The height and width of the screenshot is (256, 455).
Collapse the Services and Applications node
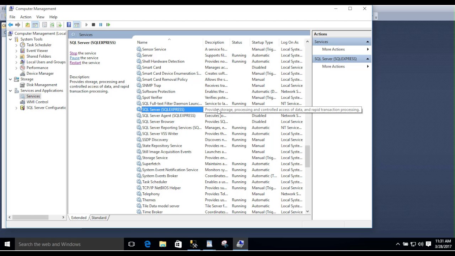[x=10, y=90]
